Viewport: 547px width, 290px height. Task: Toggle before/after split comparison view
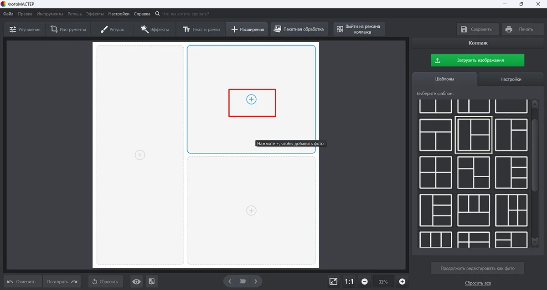coord(152,282)
